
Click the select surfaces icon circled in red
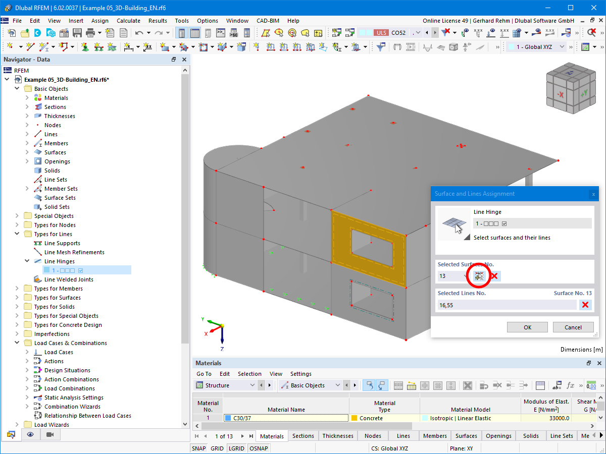tap(478, 275)
